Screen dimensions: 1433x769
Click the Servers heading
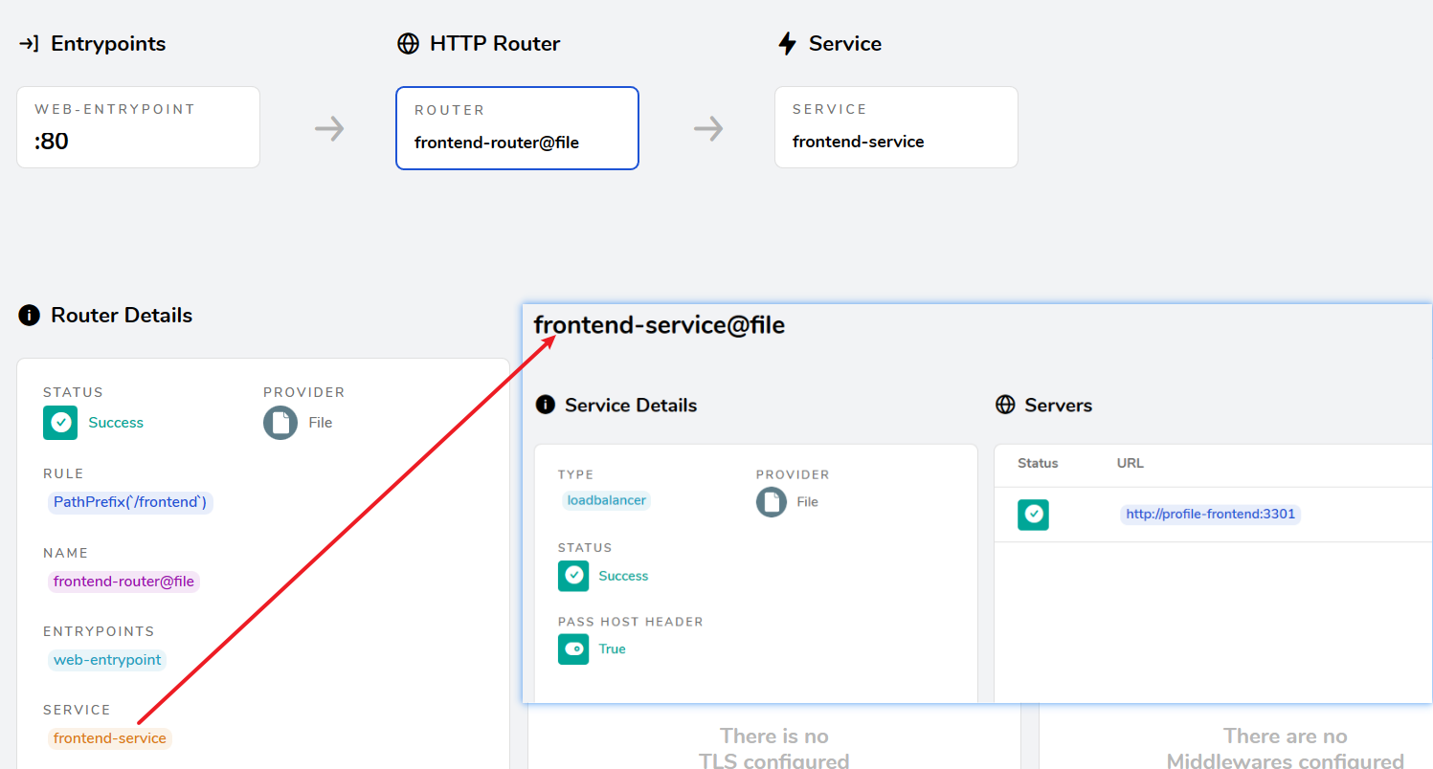coord(1058,406)
